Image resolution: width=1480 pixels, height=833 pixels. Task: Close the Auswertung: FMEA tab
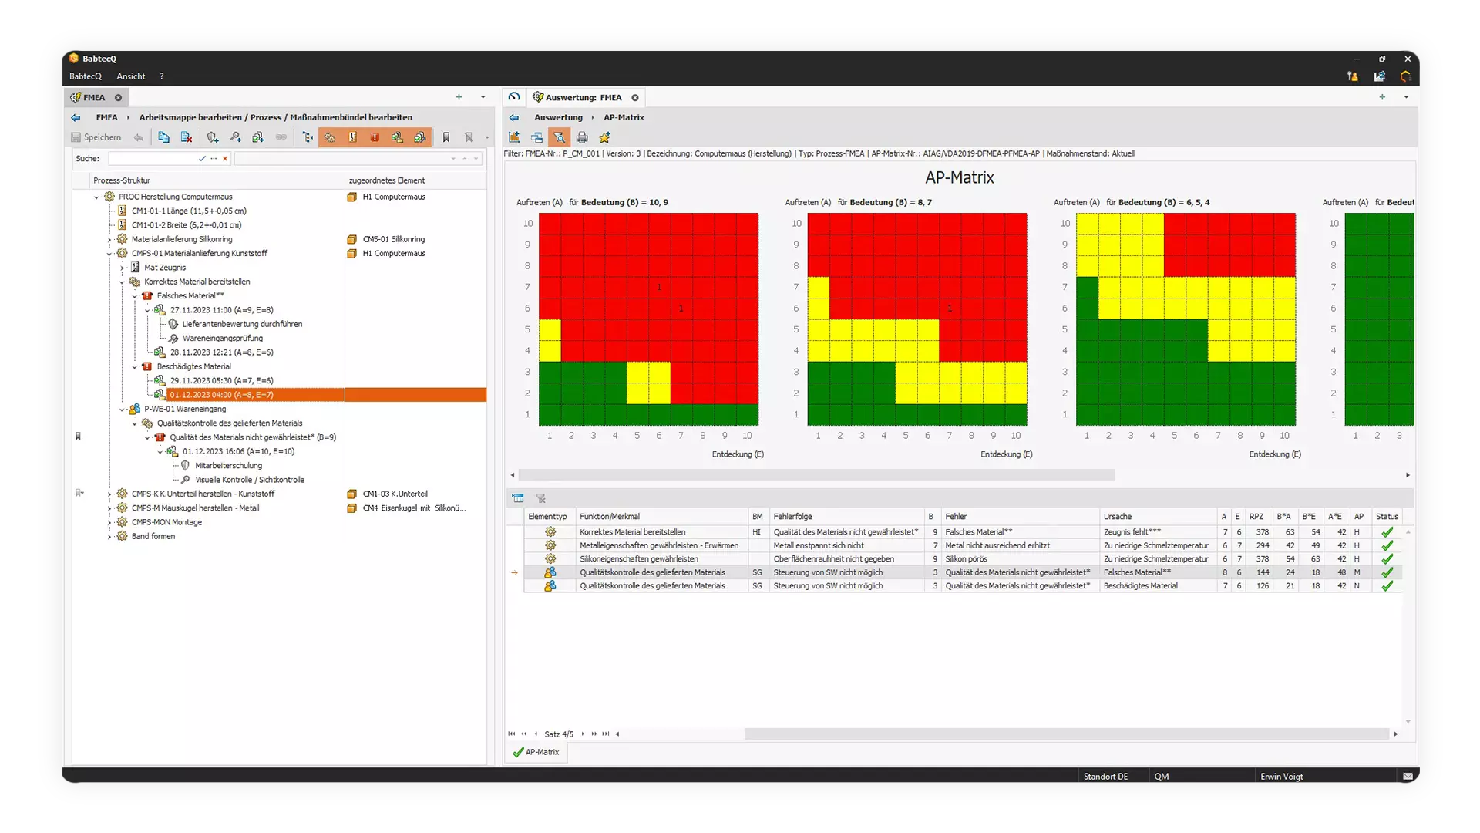pos(635,98)
